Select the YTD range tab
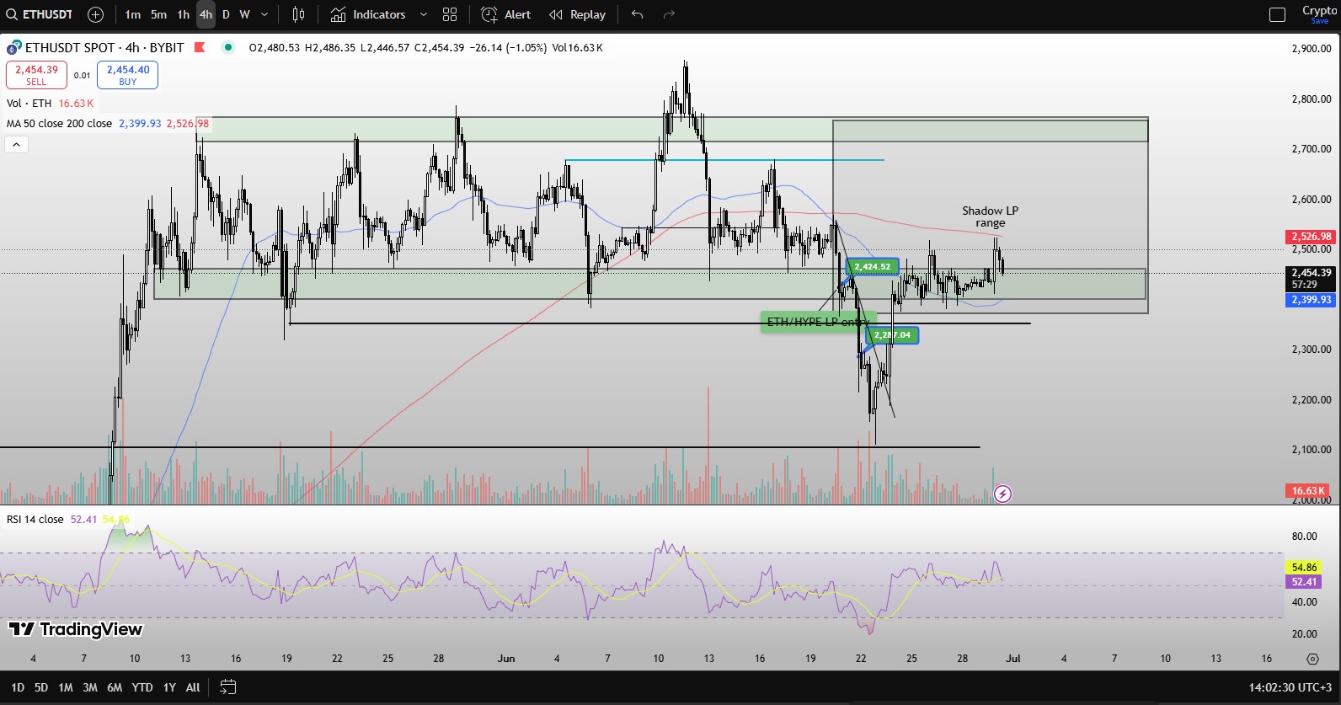The image size is (1341, 705). [x=142, y=687]
